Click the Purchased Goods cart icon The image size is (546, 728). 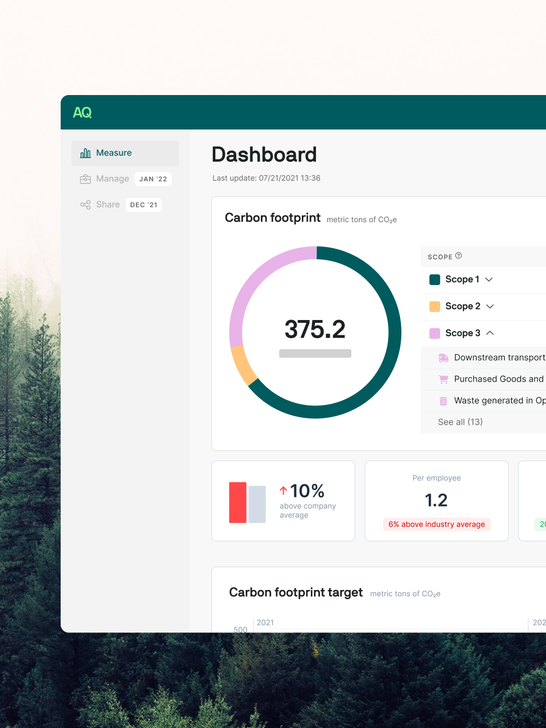click(443, 379)
